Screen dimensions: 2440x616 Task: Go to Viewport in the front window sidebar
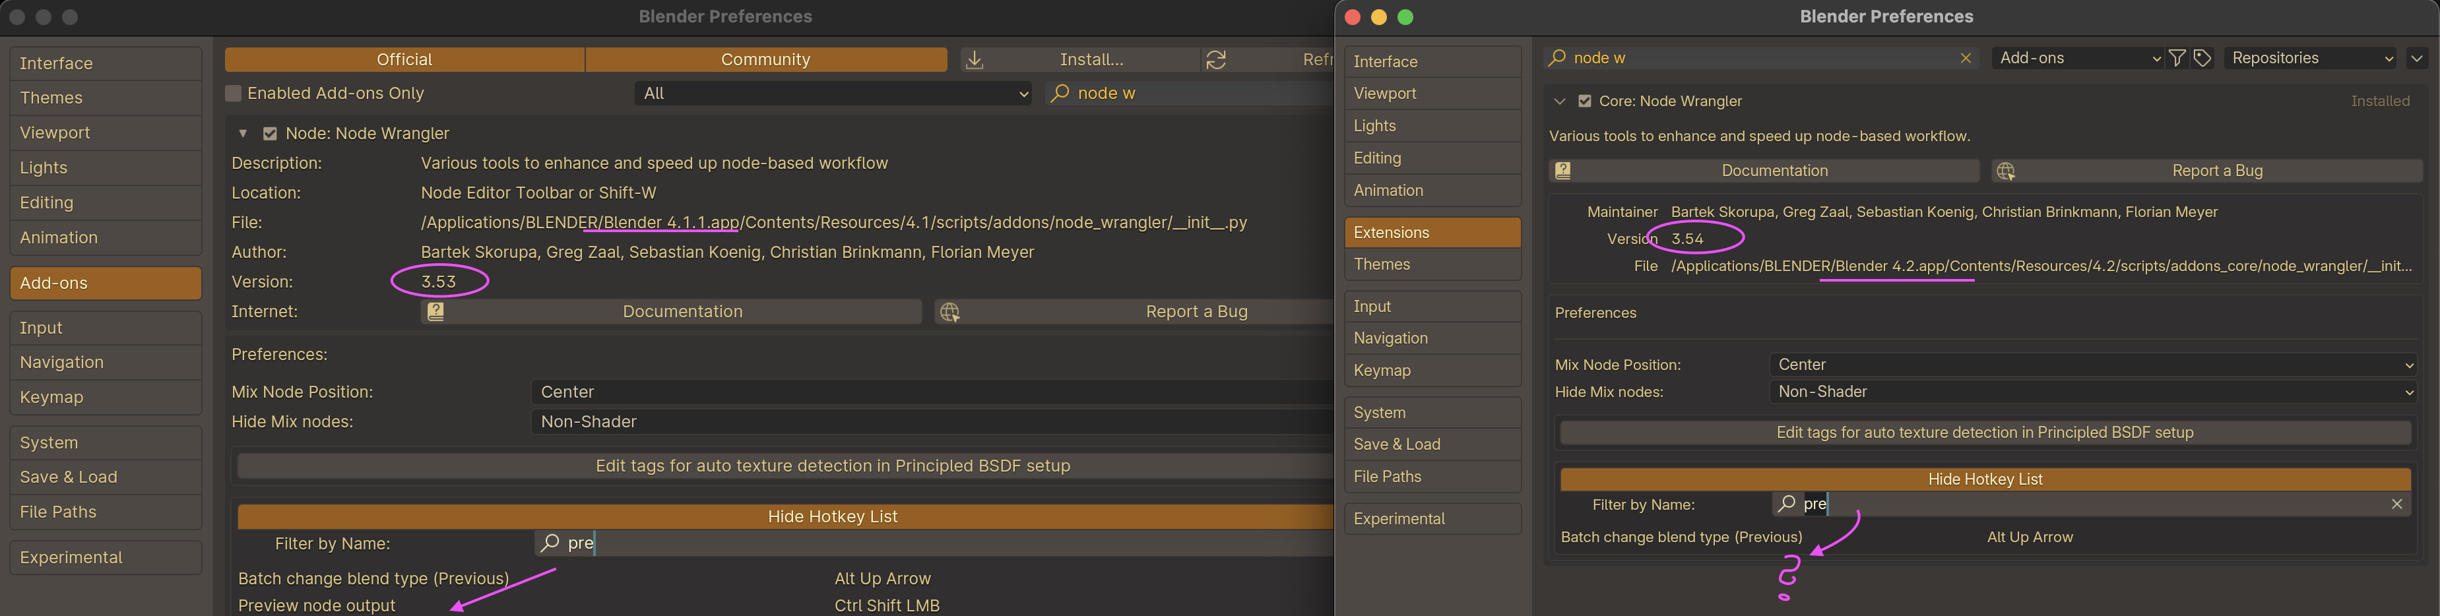tap(1432, 94)
